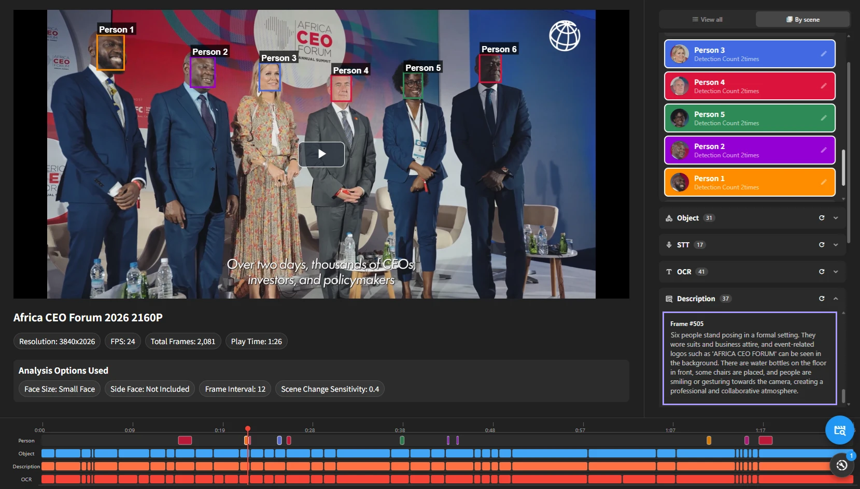Viewport: 860px width, 489px height.
Task: Click the Person 1 face box in video
Action: coord(110,53)
